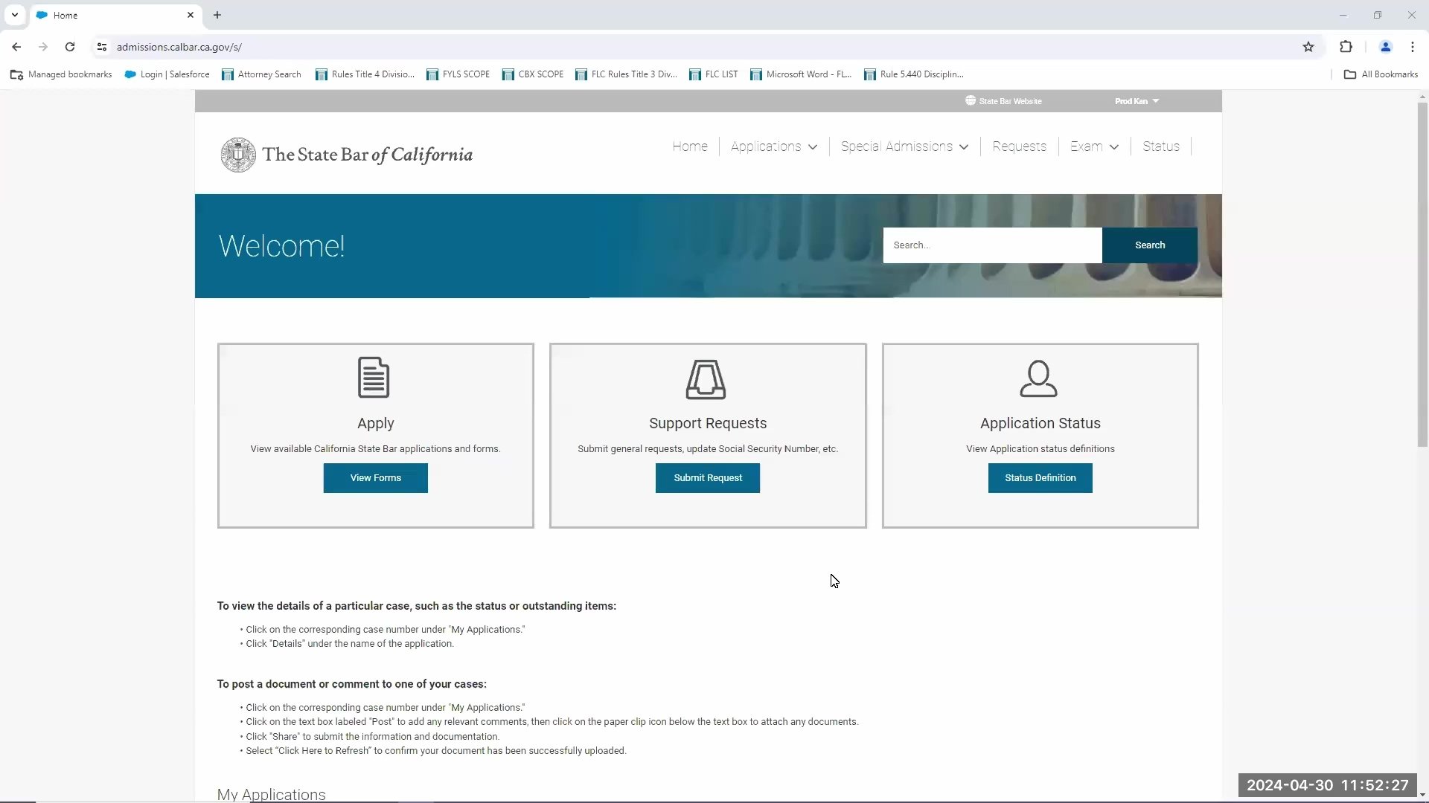Click into the Search text field
The width and height of the screenshot is (1429, 803).
tap(991, 245)
